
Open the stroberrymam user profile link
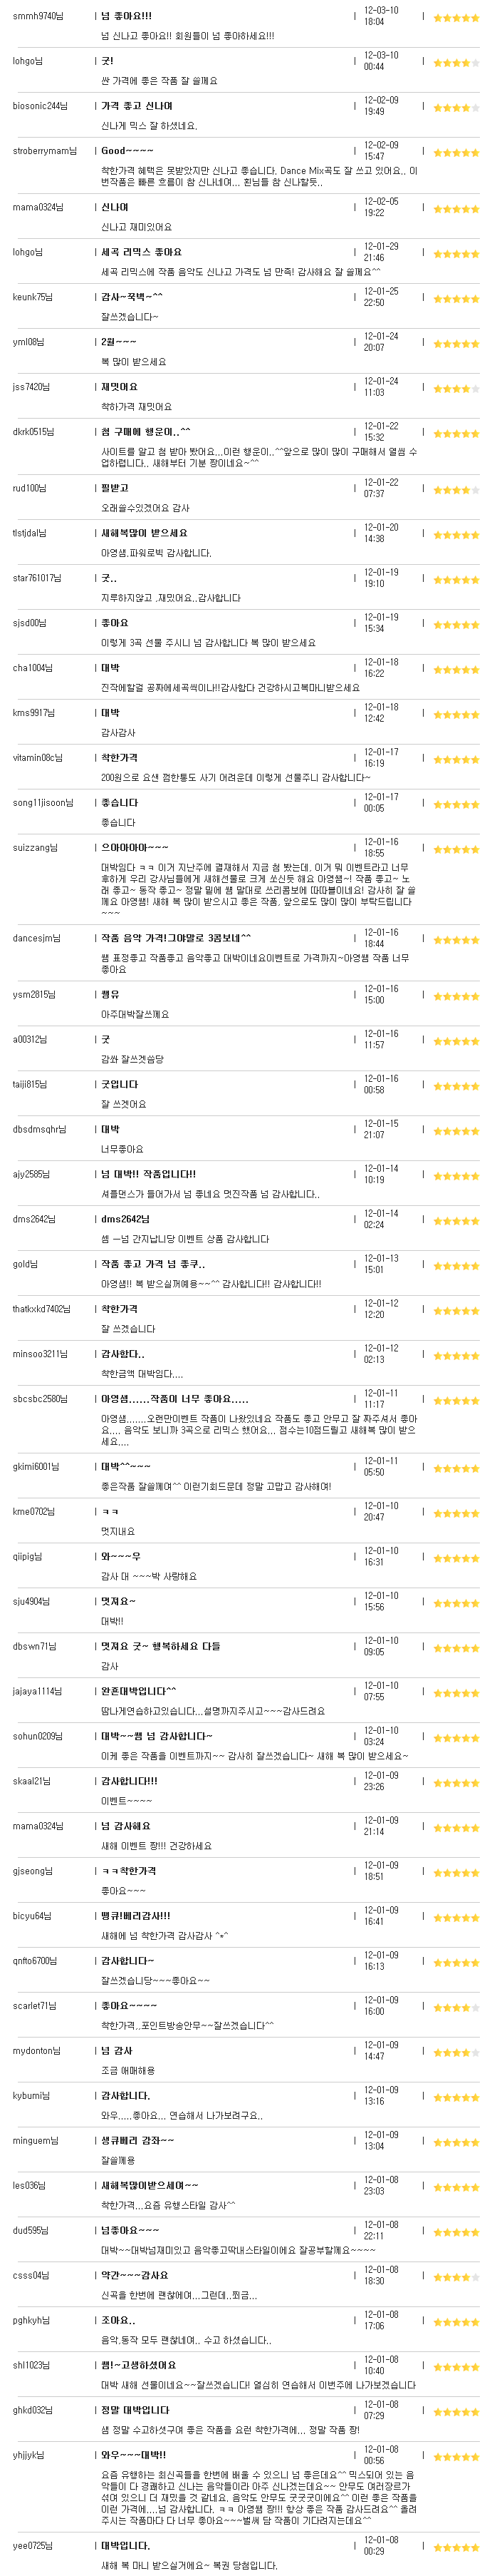(x=45, y=151)
